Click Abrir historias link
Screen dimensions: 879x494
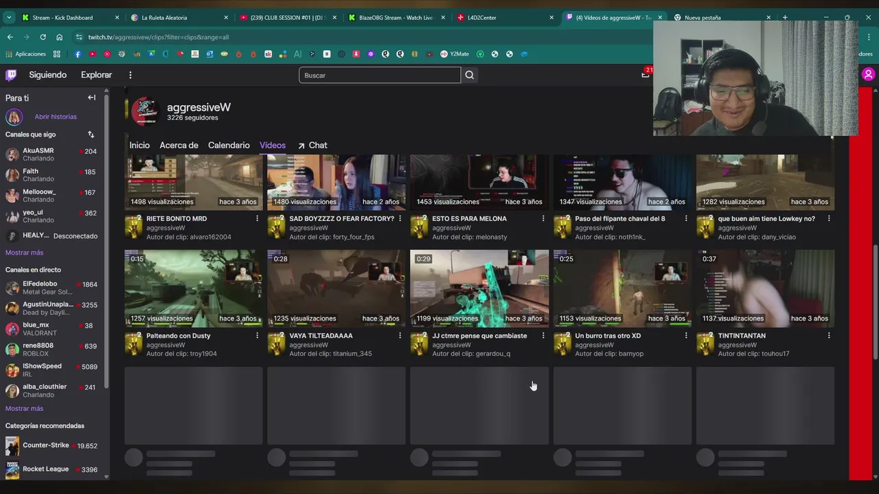[56, 117]
